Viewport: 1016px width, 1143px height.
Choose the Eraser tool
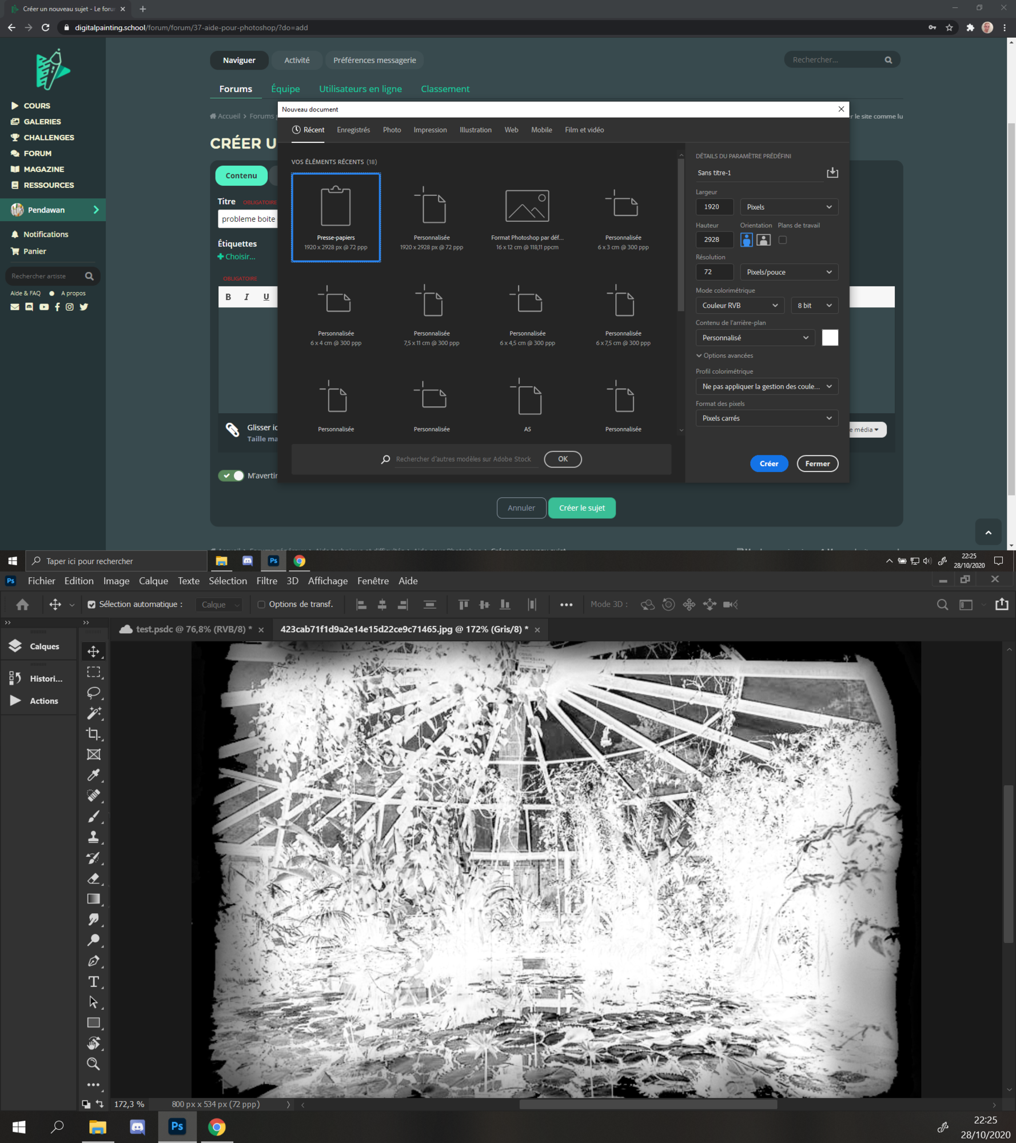pyautogui.click(x=93, y=878)
